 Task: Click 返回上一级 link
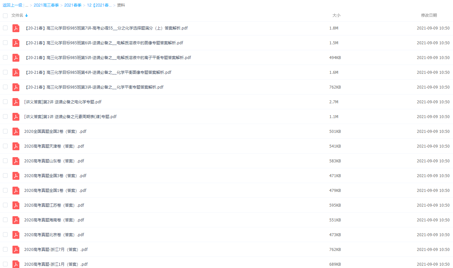[x=12, y=5]
